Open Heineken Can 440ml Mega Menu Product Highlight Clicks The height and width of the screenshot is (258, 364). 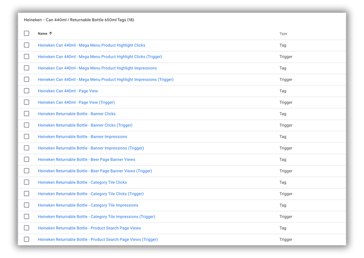(x=91, y=45)
